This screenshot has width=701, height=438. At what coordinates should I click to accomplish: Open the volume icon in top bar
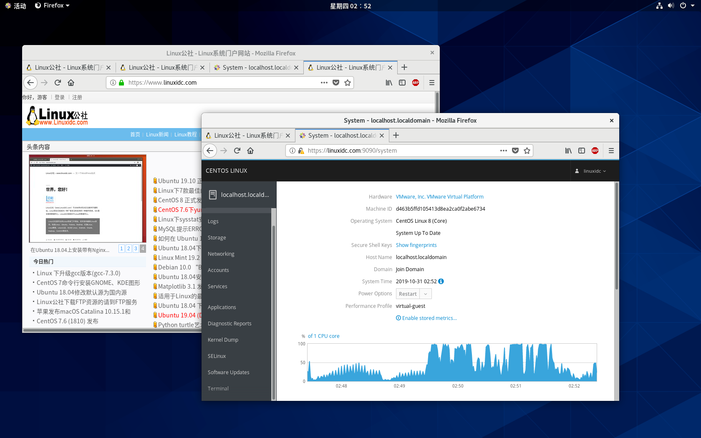pos(671,5)
